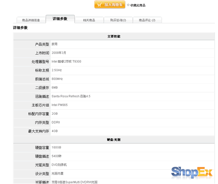Screen dimensions: 218x184
Task: Select the 产品类型 label
Action: [42, 44]
